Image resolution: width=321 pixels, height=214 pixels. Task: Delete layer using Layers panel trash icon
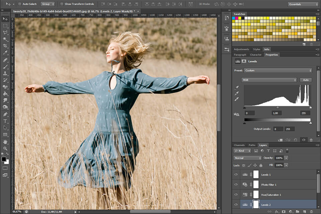coord(311,212)
